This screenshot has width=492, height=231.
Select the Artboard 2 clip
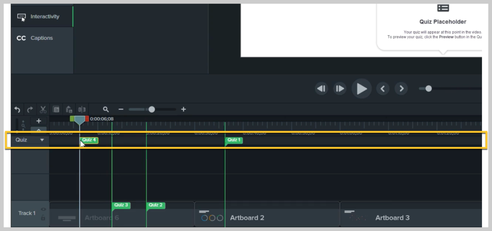(267, 214)
